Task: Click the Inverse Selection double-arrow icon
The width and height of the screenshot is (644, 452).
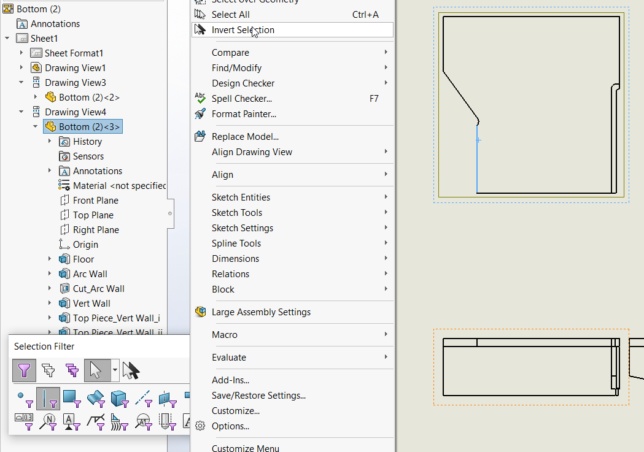Action: (x=131, y=370)
